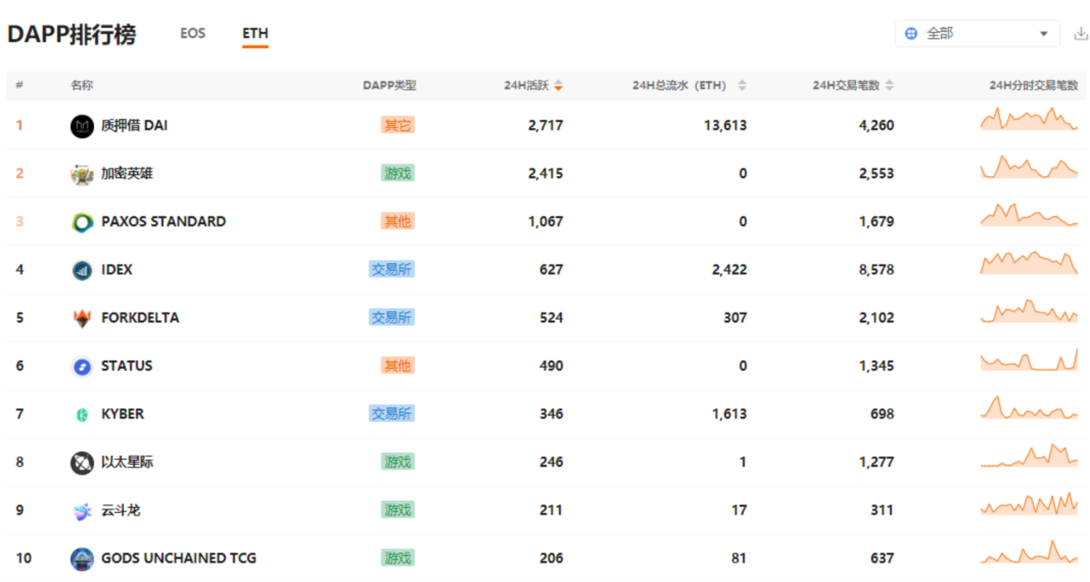Open GODS UNCHAINED TCG name link
The height and width of the screenshot is (582, 1090).
click(178, 558)
